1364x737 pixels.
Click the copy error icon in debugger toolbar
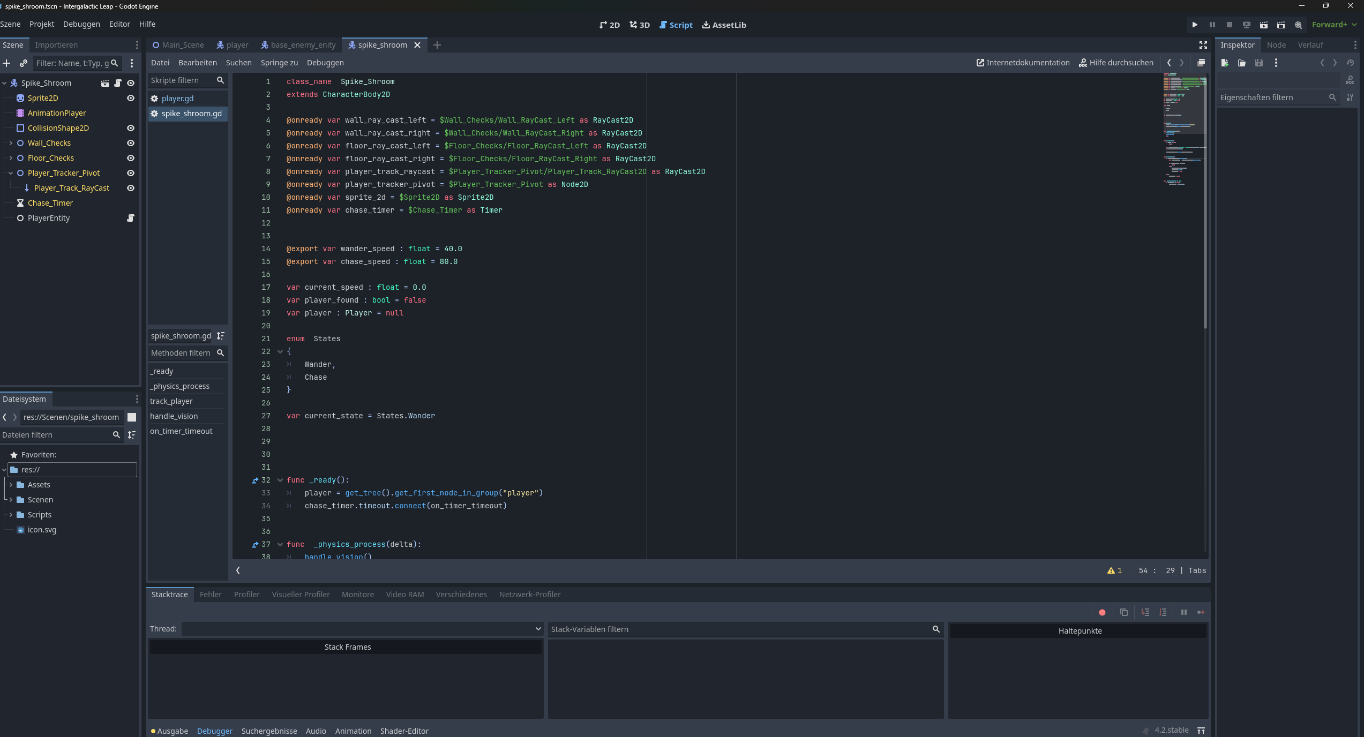pyautogui.click(x=1124, y=612)
